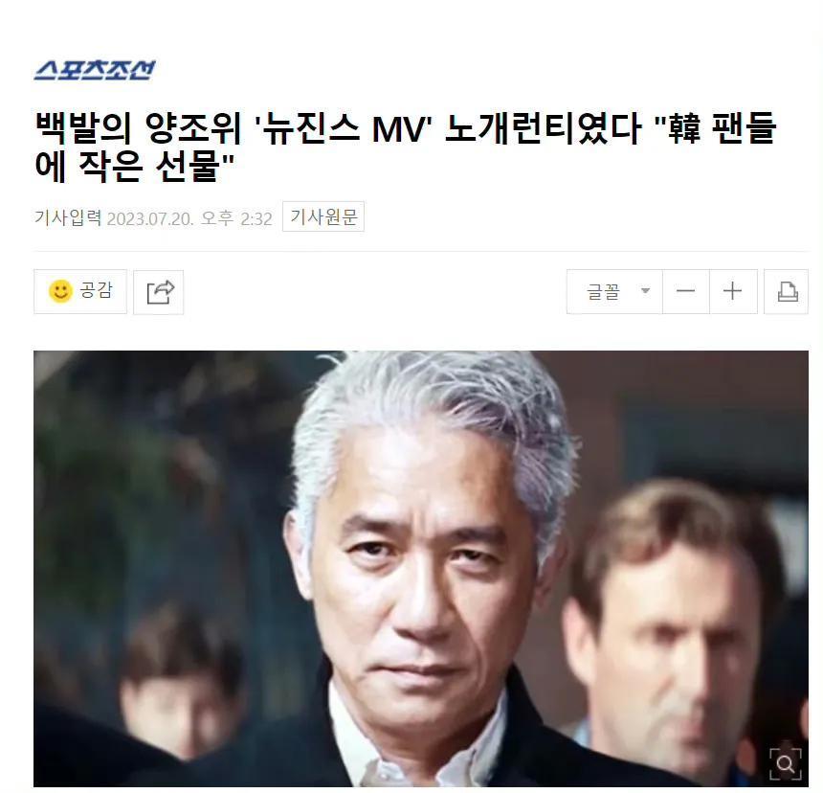Open the 스포츠조선 logo
This screenshot has width=823, height=793.
[x=95, y=70]
